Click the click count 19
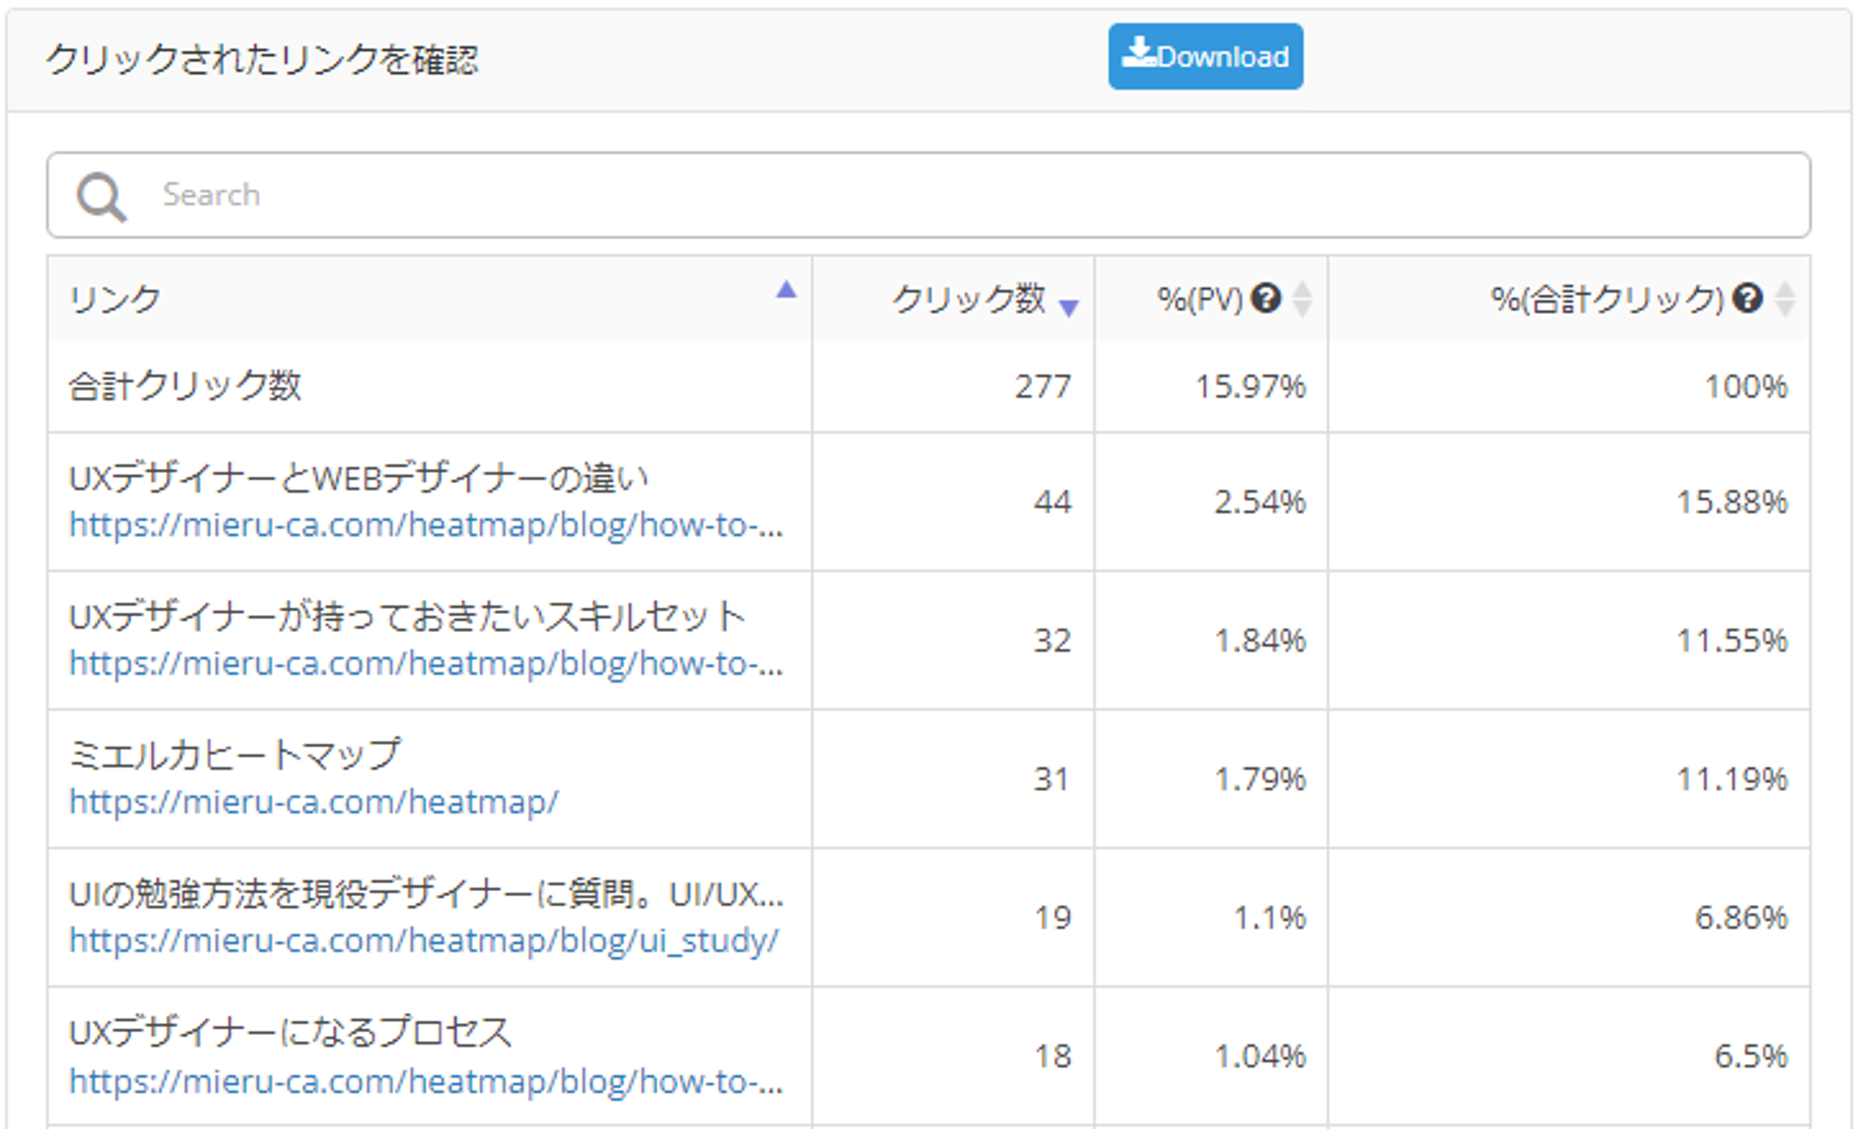The height and width of the screenshot is (1129, 1858). pos(1053,918)
